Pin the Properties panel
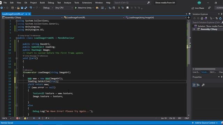The width and height of the screenshot is (223, 125). click(222, 77)
